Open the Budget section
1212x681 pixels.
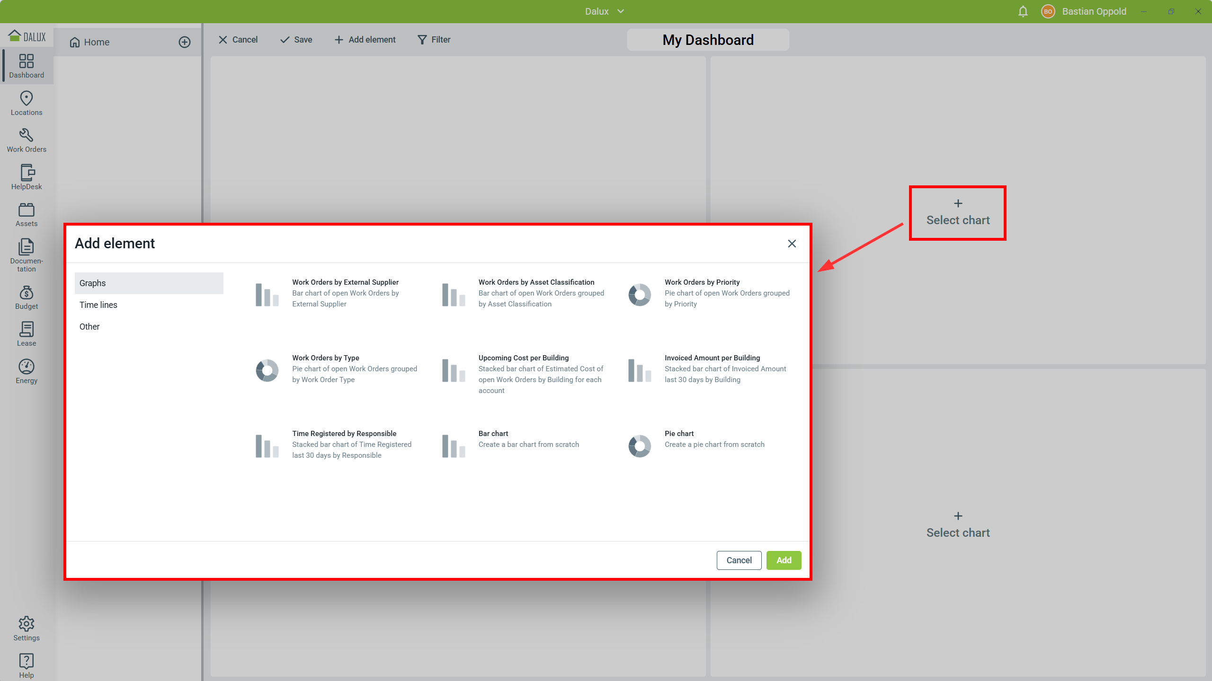pyautogui.click(x=27, y=297)
